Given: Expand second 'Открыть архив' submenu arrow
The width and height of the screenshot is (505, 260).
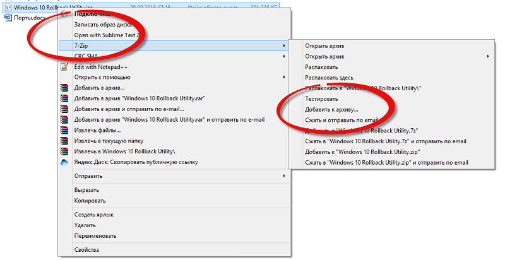Looking at the screenshot, I should click(x=488, y=56).
